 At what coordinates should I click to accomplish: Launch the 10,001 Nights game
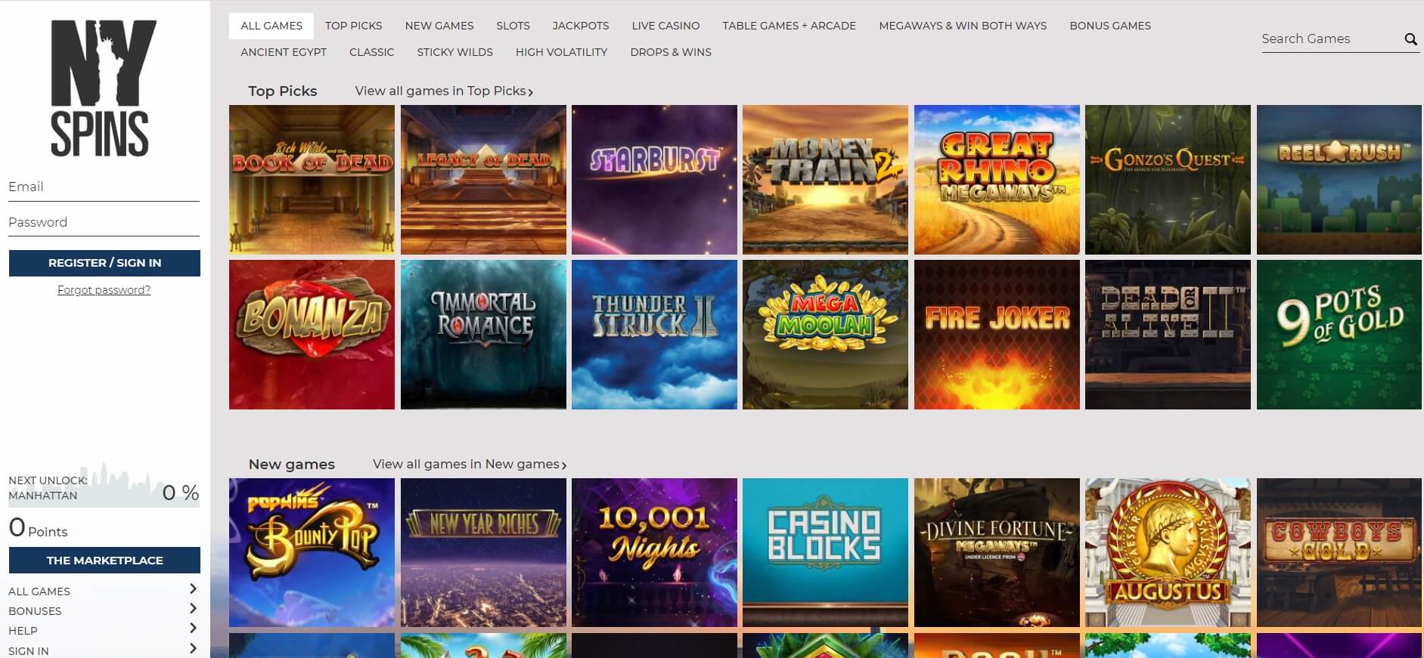point(654,552)
